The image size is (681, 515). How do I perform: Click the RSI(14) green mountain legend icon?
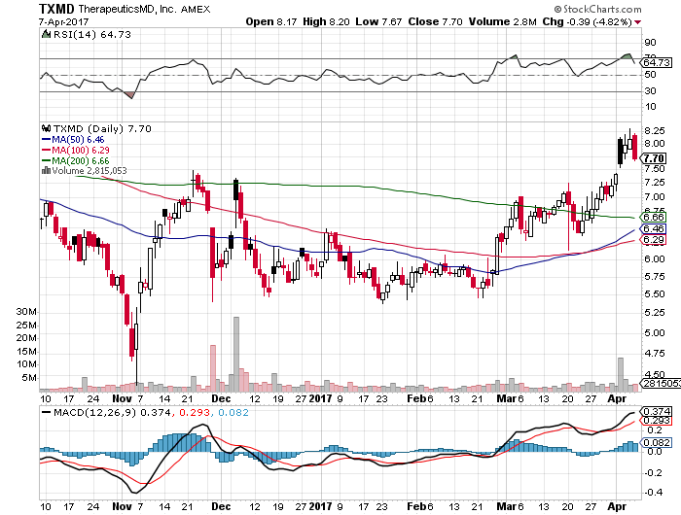(45, 36)
